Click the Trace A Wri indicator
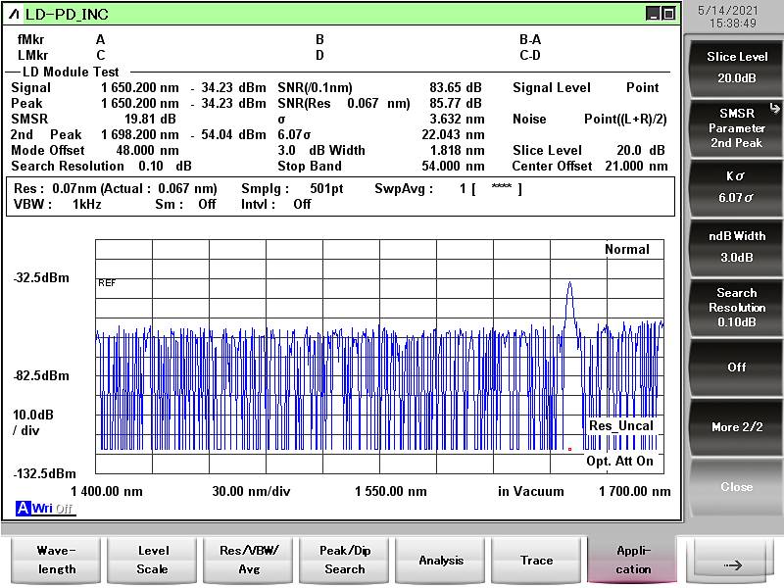 click(x=43, y=508)
